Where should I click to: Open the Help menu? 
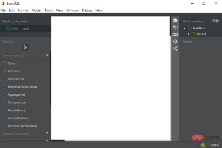pos(99,10)
